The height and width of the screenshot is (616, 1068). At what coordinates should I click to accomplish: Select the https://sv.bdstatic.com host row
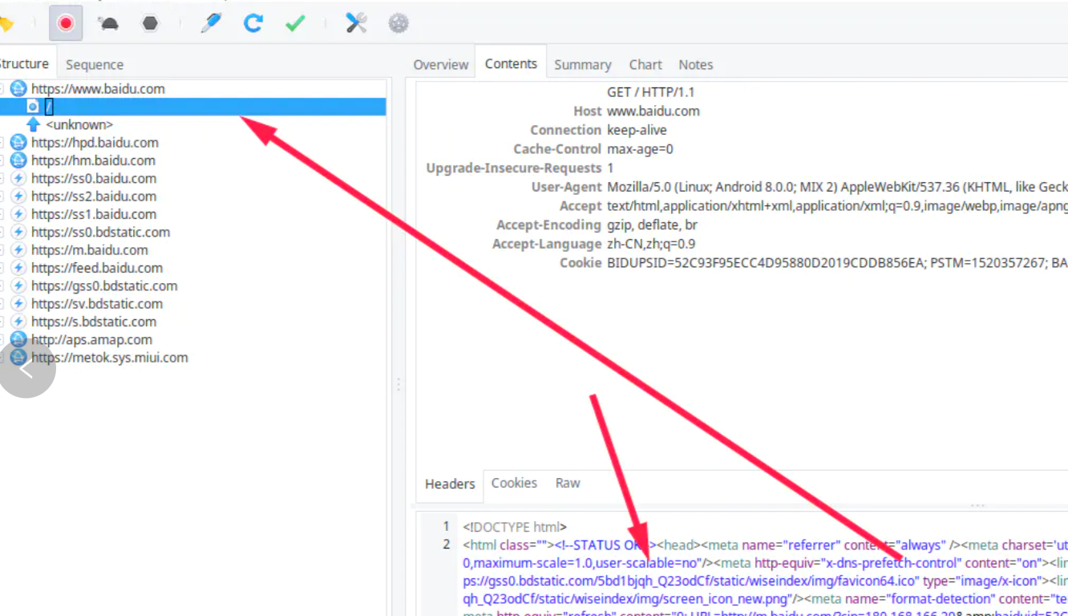96,304
